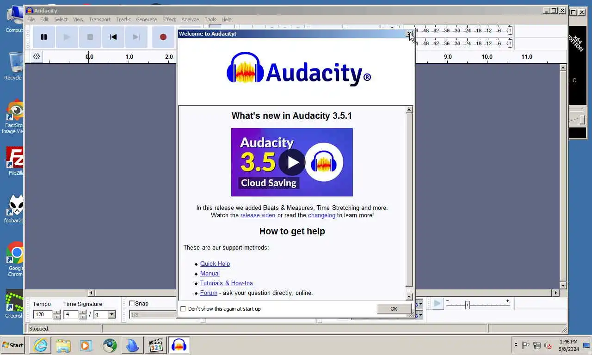Click the red Record button
This screenshot has height=355, width=592.
click(163, 37)
